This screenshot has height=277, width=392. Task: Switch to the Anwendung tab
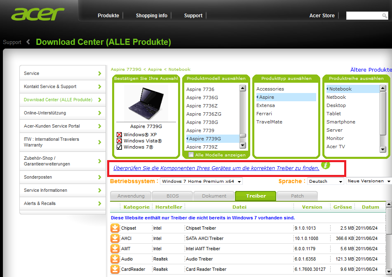131,196
